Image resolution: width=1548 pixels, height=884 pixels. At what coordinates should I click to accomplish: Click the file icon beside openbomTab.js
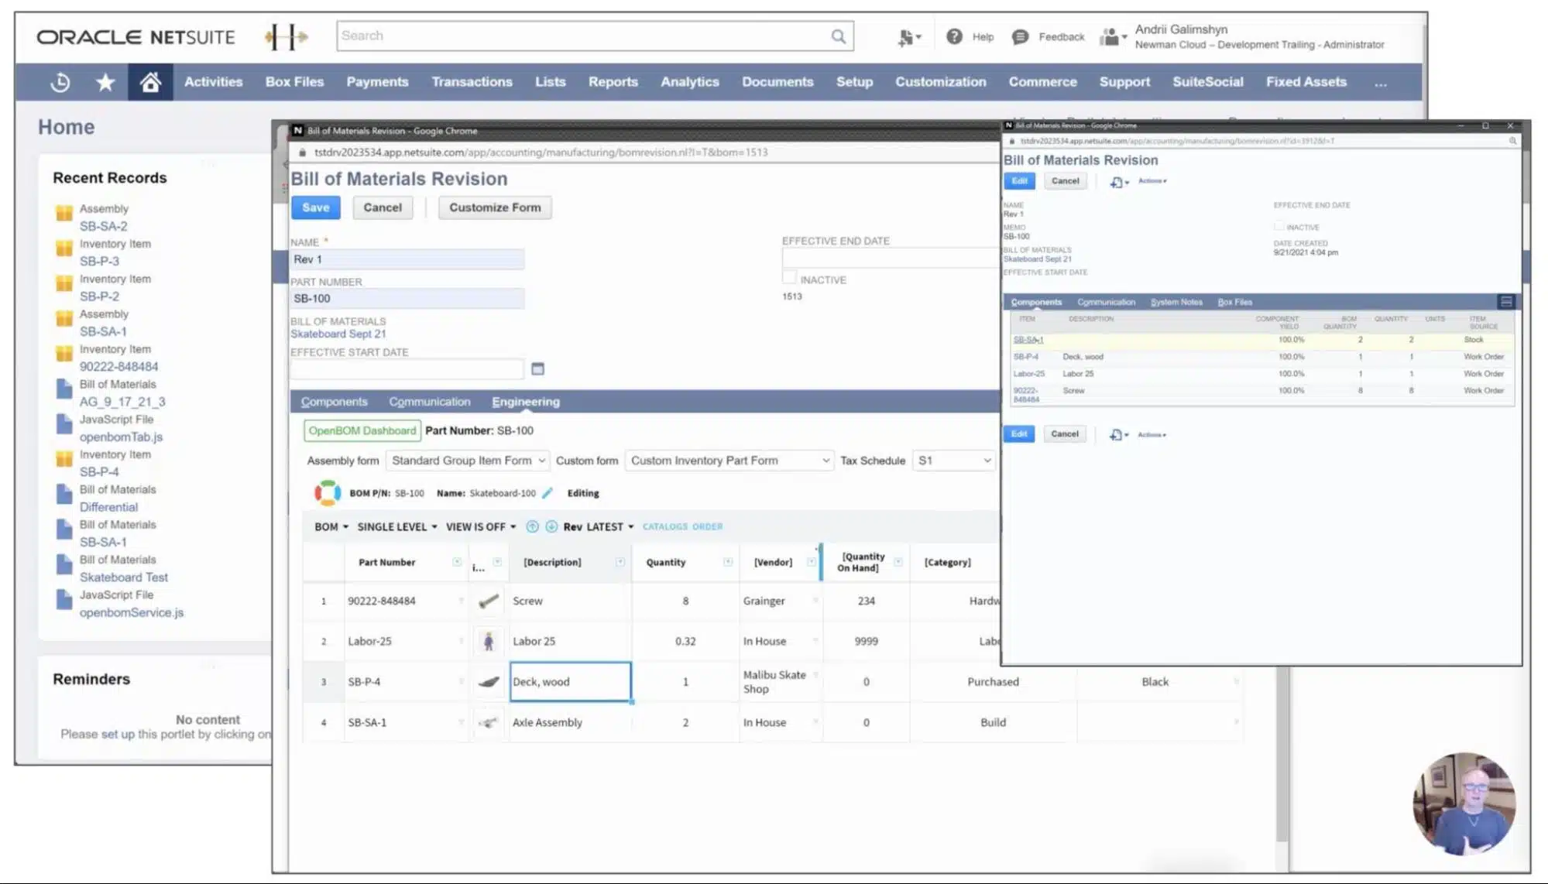point(64,423)
